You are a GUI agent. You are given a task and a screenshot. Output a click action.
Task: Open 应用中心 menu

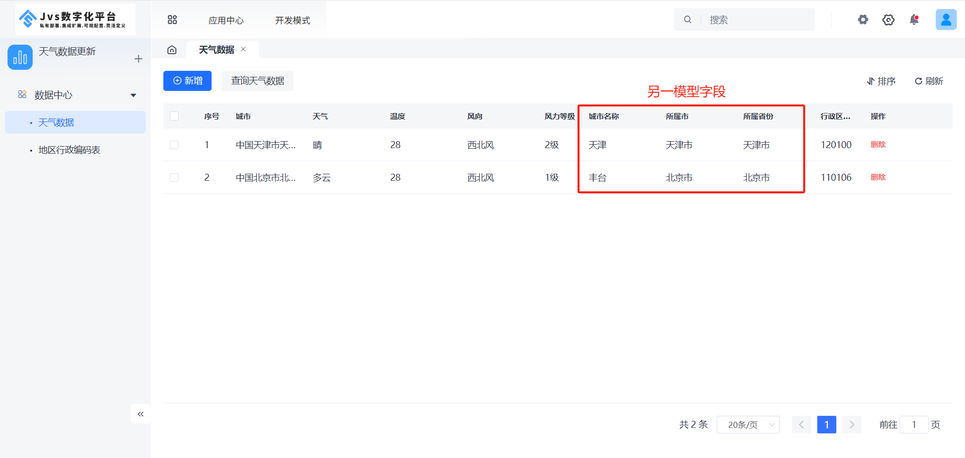226,20
